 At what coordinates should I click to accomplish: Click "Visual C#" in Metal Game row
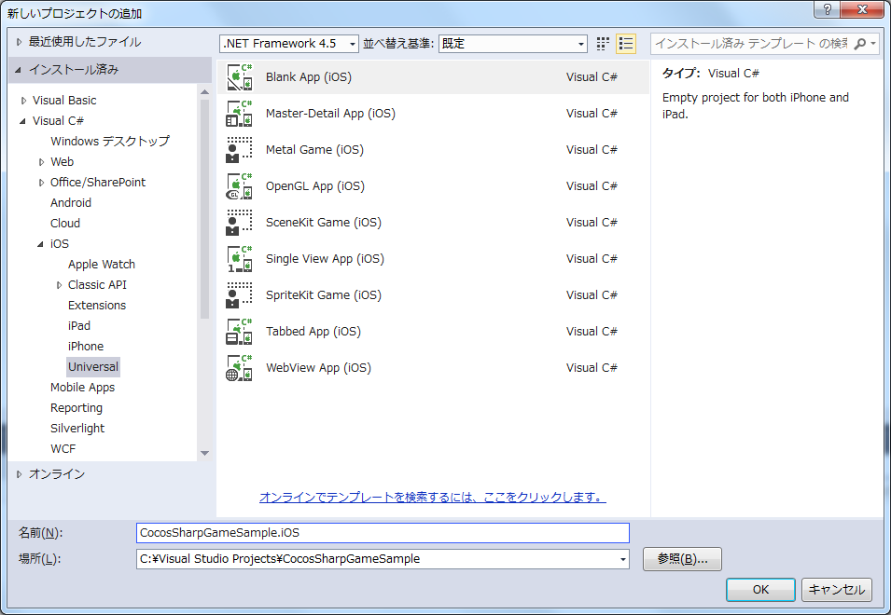point(592,150)
